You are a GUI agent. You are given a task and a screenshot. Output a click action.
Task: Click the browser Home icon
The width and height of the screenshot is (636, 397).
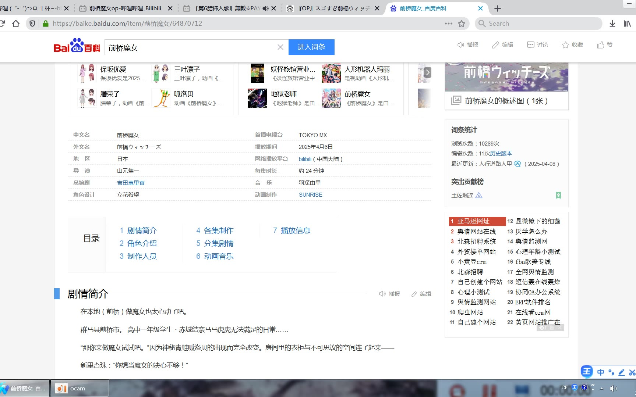coord(16,24)
